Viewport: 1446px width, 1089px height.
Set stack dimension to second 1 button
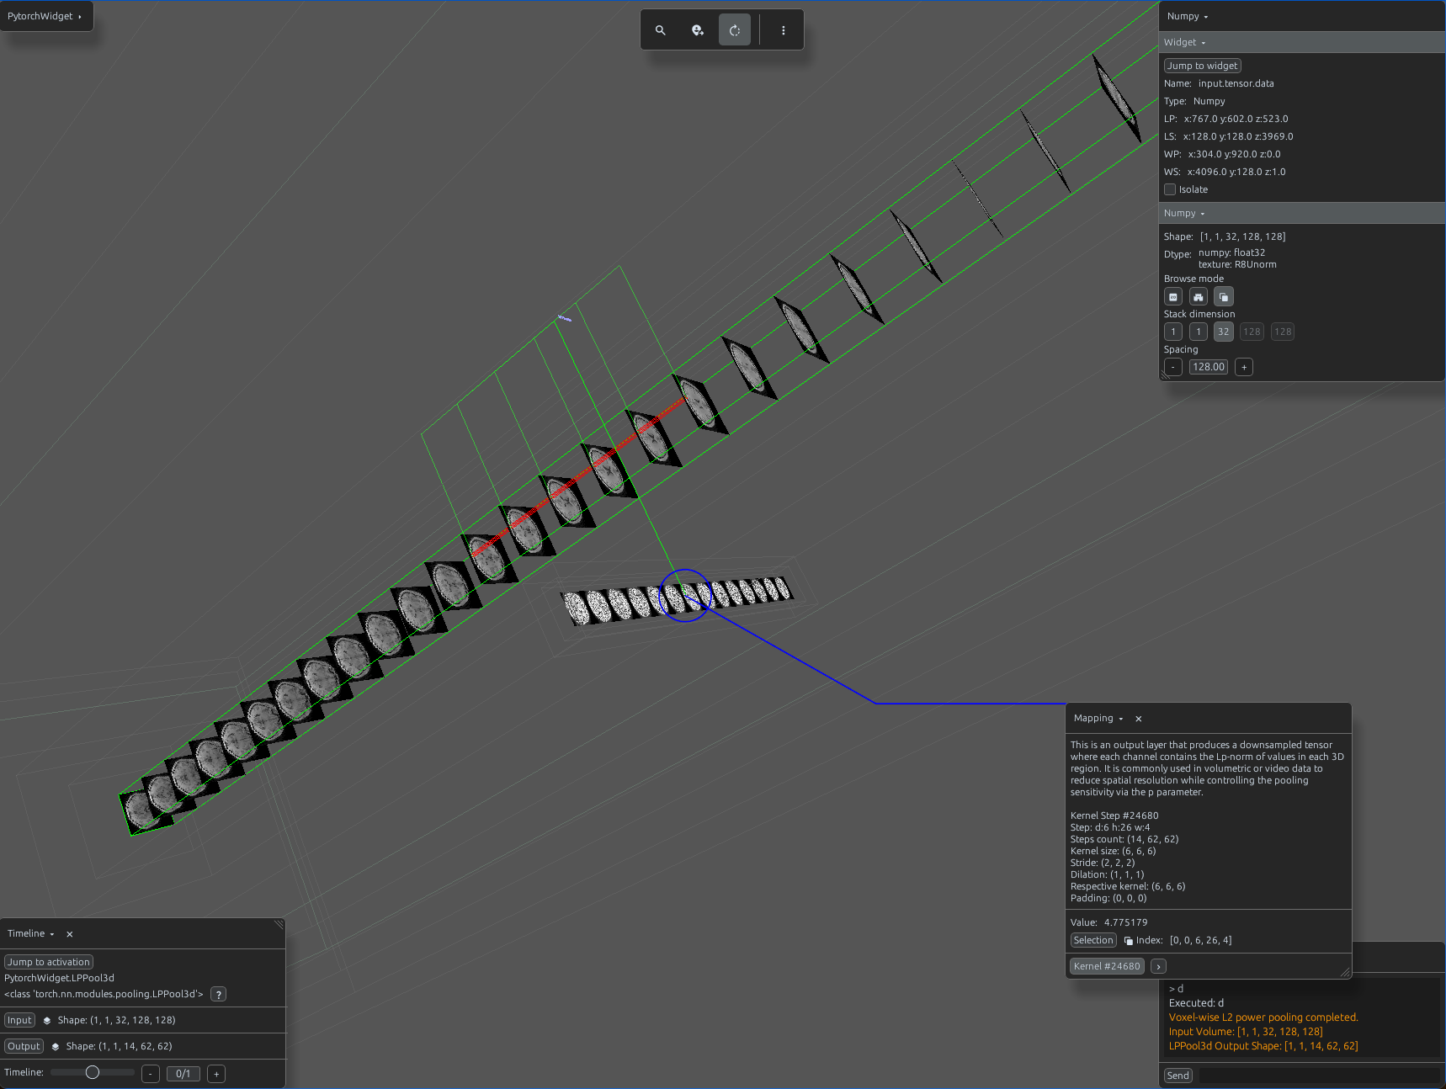point(1199,332)
